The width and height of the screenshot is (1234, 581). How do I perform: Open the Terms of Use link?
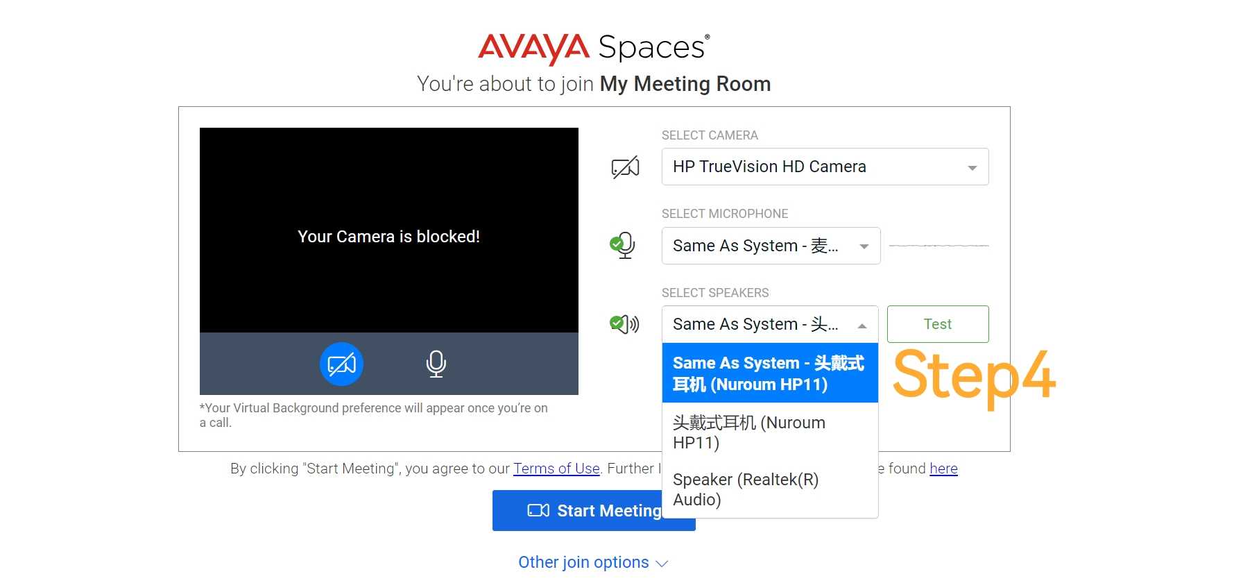pyautogui.click(x=556, y=469)
